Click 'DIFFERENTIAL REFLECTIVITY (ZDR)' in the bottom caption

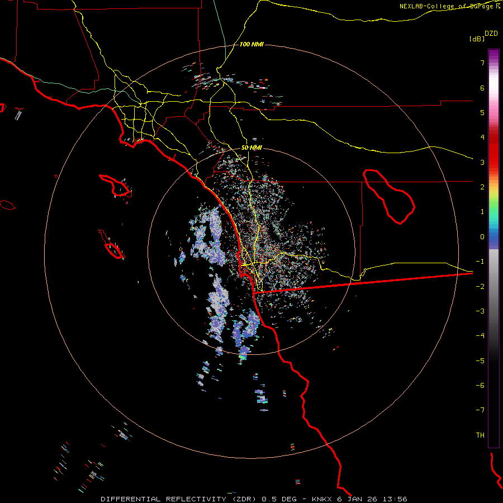(x=179, y=499)
